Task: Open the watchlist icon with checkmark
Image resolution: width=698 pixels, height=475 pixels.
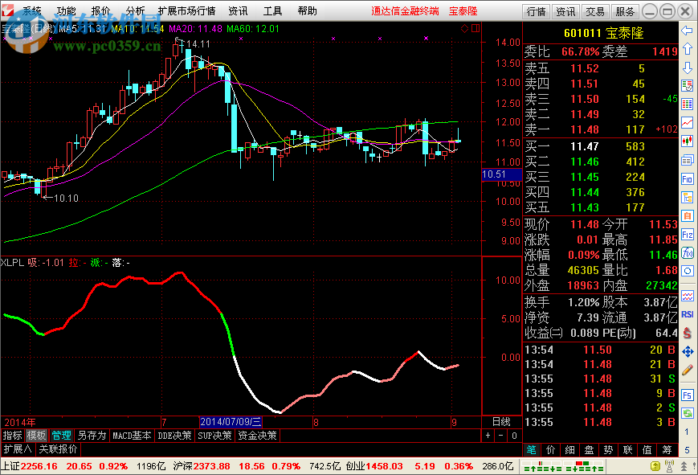Action: [687, 85]
